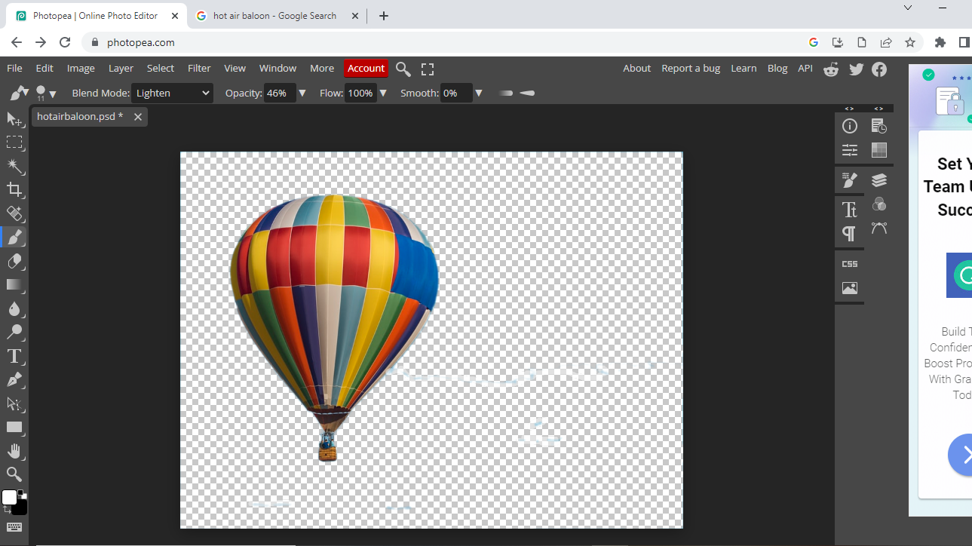This screenshot has width=972, height=546.
Task: Open the More menu
Action: [322, 68]
